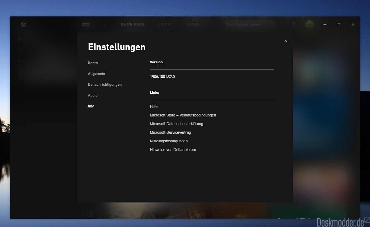This screenshot has height=227, width=370.
Task: Select Audio settings category
Action: (x=93, y=95)
